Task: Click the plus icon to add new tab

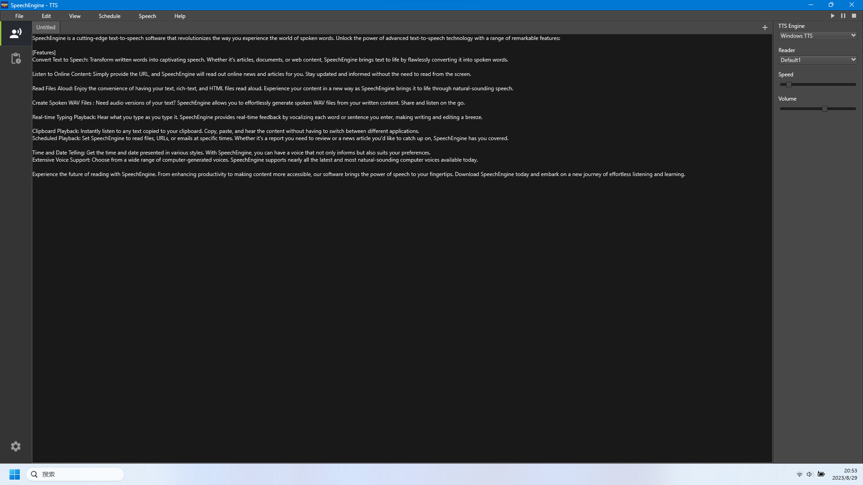Action: (765, 27)
